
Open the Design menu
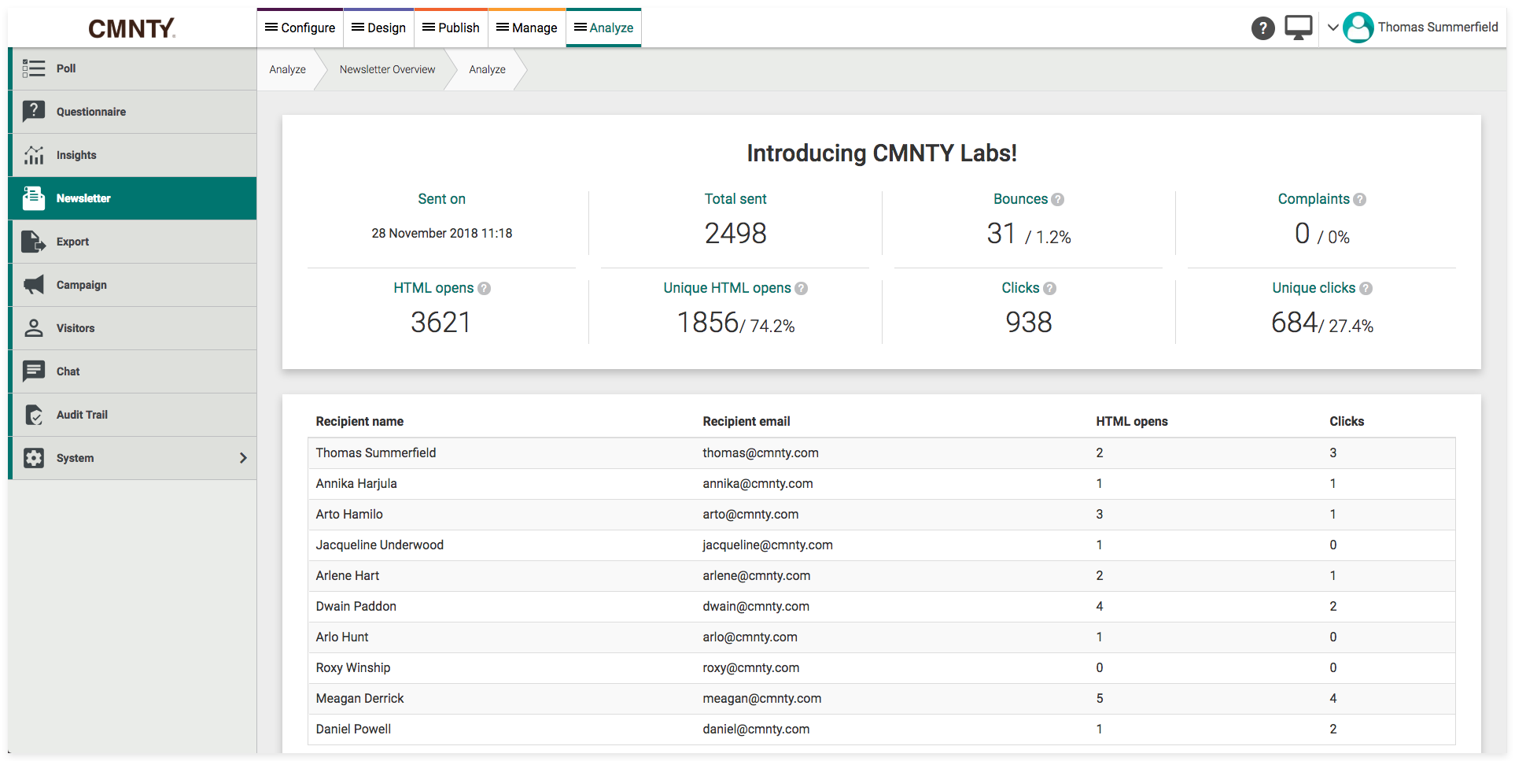[378, 28]
